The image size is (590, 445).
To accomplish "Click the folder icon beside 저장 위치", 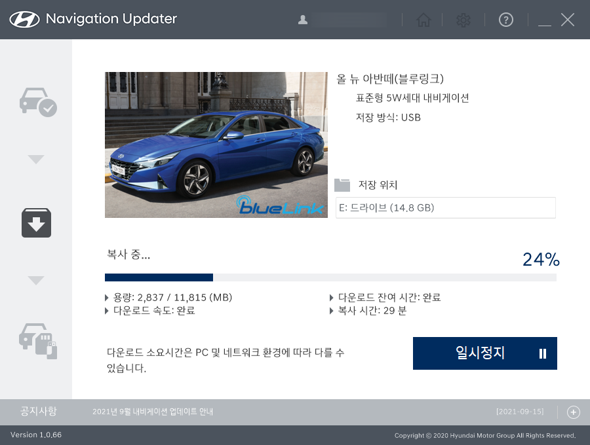I will [x=342, y=185].
